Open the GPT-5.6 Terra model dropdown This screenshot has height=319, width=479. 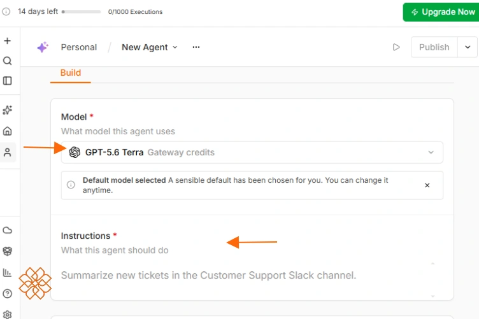tap(252, 152)
